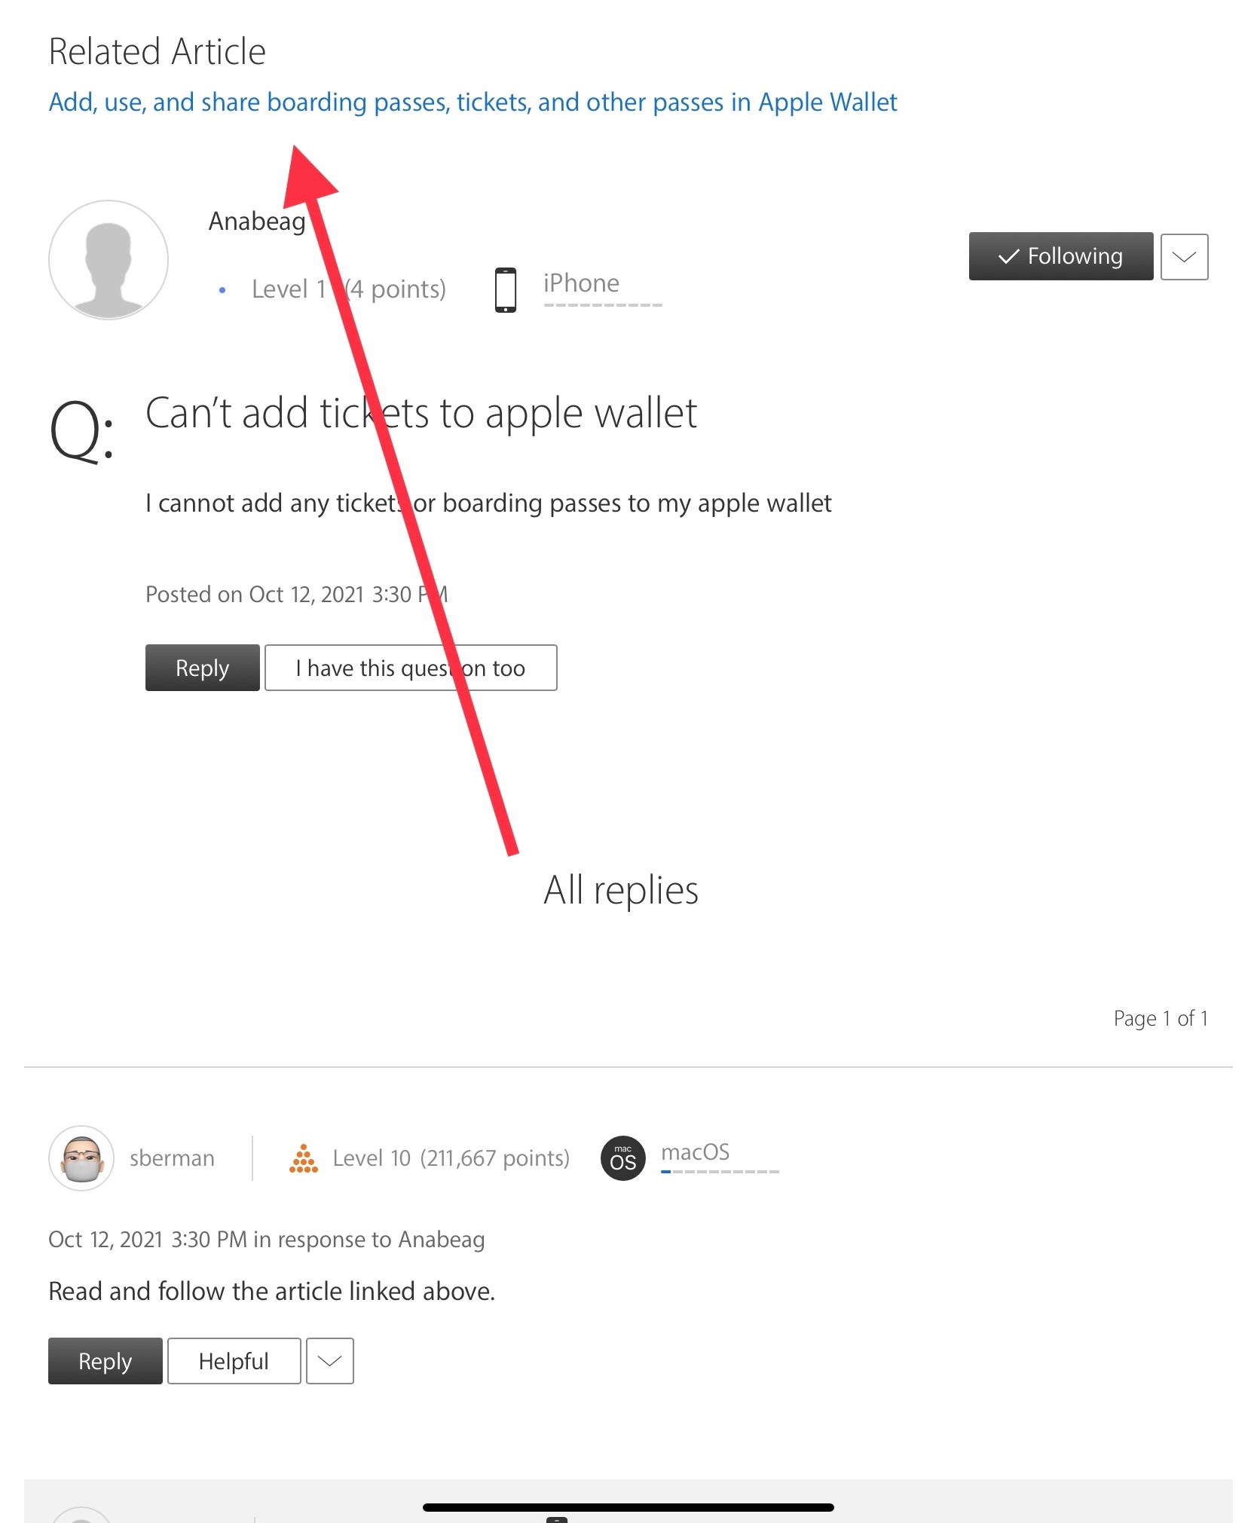The height and width of the screenshot is (1523, 1257).
Task: Tap the iPhone device icon
Action: tap(506, 290)
